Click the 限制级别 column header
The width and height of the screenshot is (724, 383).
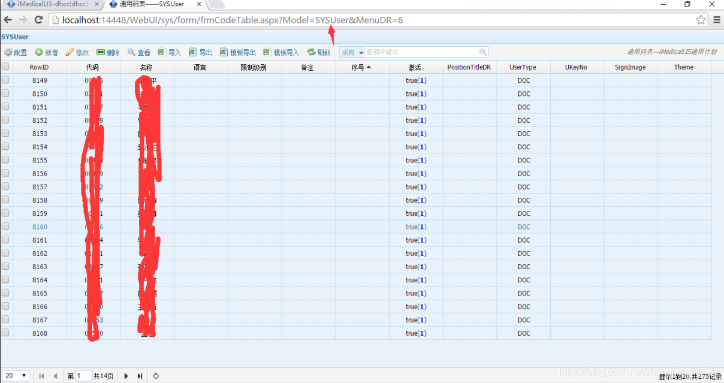(254, 67)
